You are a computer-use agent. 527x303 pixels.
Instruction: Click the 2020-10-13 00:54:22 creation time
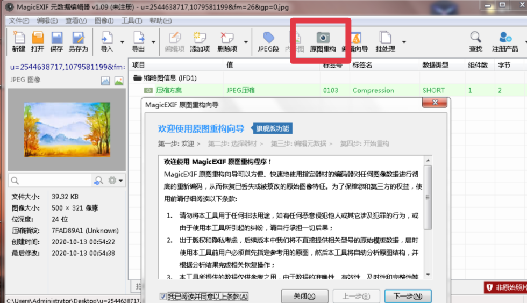(x=83, y=242)
